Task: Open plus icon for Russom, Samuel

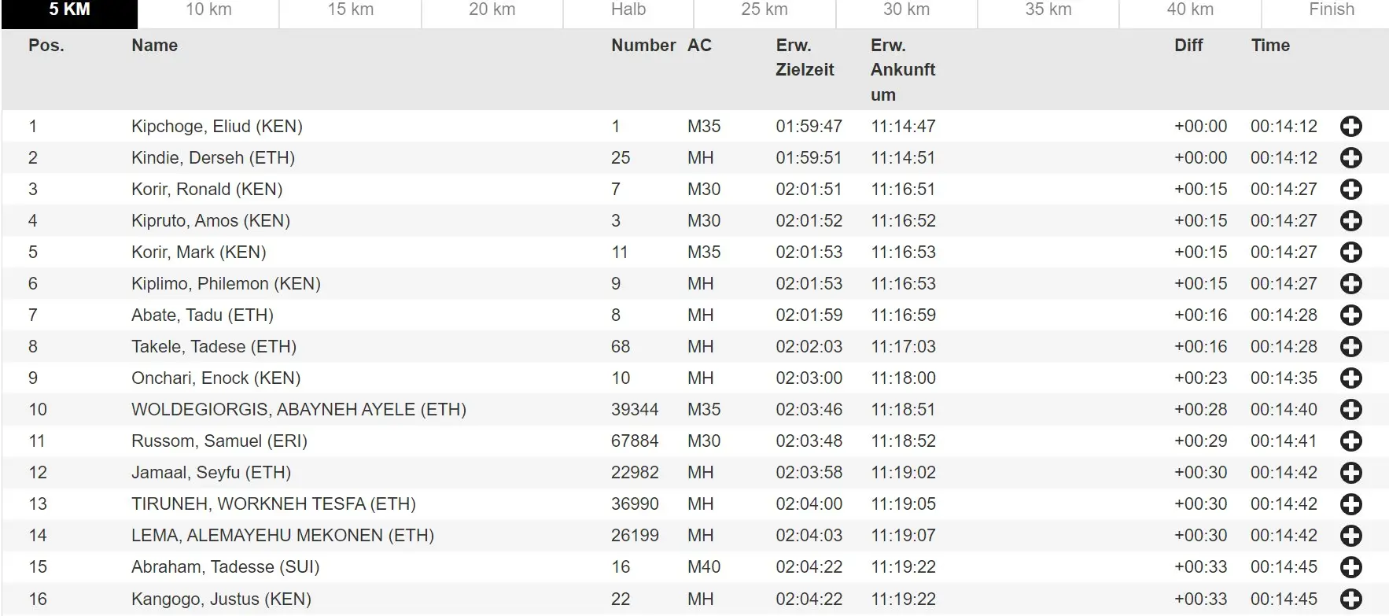Action: pos(1350,441)
